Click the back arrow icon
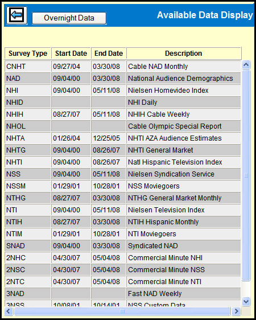 point(16,15)
